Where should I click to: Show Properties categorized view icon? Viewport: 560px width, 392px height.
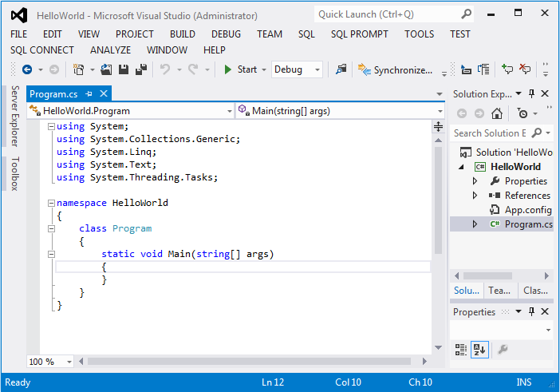[x=461, y=350]
